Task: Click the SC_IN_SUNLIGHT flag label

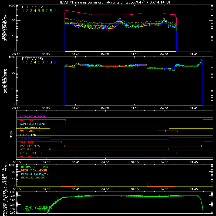Action: 31,127
